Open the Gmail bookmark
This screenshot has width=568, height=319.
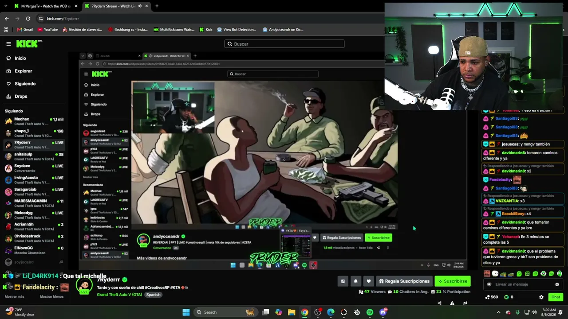[x=25, y=30]
